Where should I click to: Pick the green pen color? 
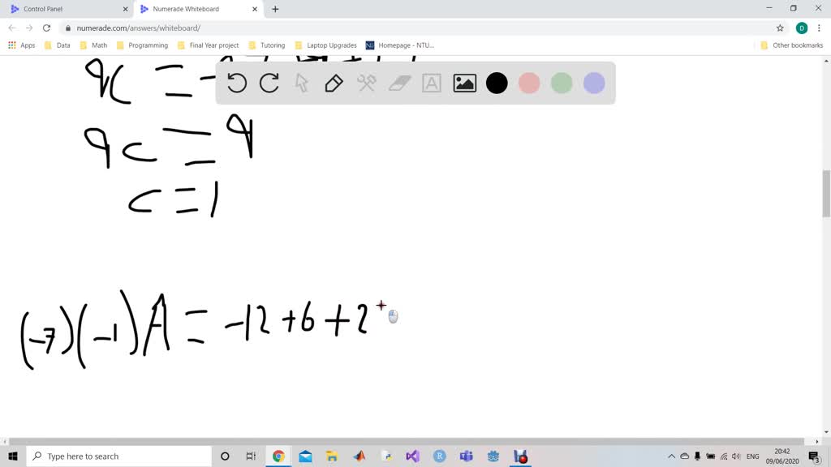[562, 83]
